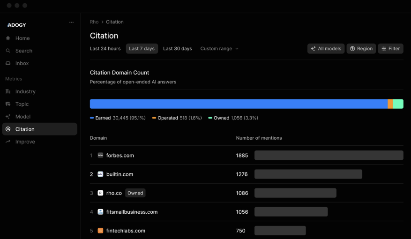Open the sidebar three-dot menu

71,22
